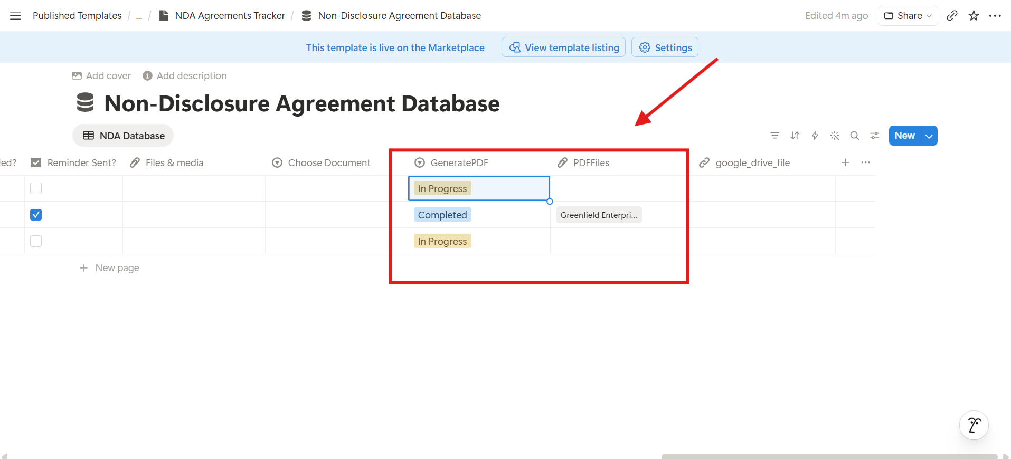Expand the breadcrumb ellipsis
The height and width of the screenshot is (459, 1011).
coord(139,16)
